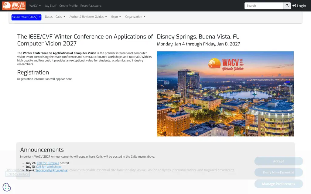Click the Deny Non-Essential button
311x194 pixels.
point(279,172)
